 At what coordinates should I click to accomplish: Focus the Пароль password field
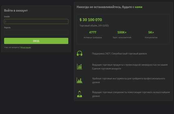36,32
